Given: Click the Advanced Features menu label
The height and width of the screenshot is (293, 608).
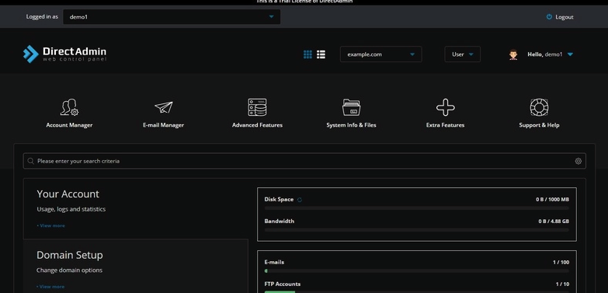Looking at the screenshot, I should [257, 125].
